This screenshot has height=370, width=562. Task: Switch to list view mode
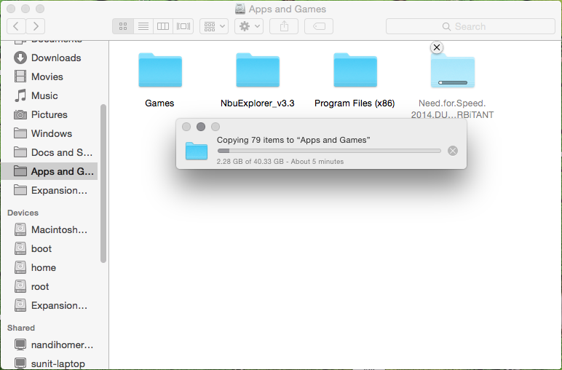coord(143,26)
